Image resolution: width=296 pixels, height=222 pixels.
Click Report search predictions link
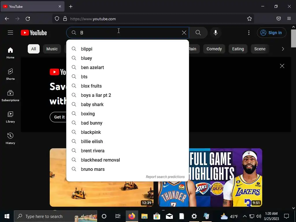coord(165,177)
